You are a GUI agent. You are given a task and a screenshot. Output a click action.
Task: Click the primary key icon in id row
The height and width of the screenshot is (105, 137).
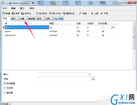[112, 27]
